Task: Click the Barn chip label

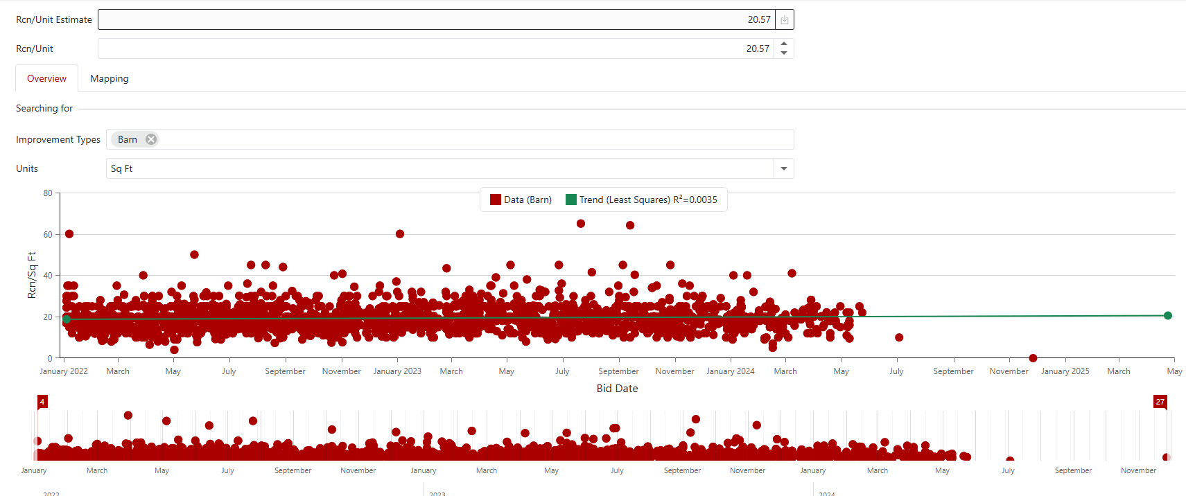Action: point(128,139)
